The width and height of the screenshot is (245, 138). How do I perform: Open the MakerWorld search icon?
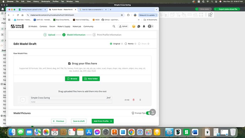point(114,26)
